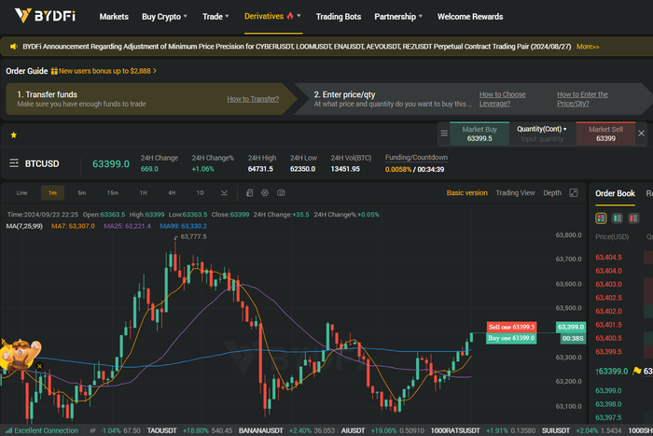This screenshot has width=653, height=436.
Task: Click order book bid price 63,398.0
Action: pyautogui.click(x=608, y=404)
